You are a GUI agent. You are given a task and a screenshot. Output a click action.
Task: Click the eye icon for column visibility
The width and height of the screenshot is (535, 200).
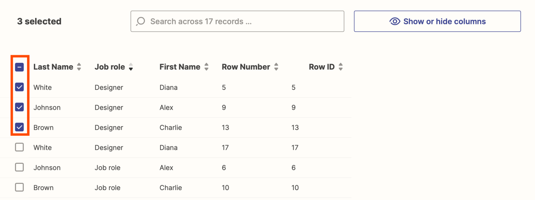coord(395,21)
